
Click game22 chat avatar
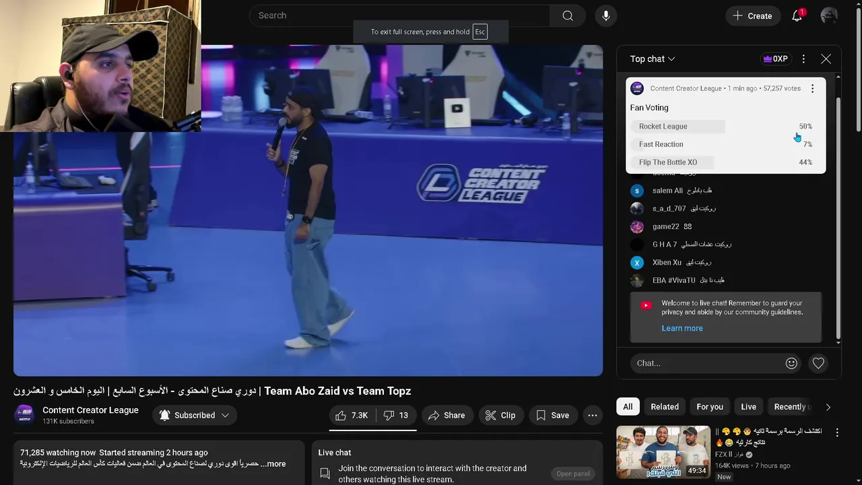[637, 227]
